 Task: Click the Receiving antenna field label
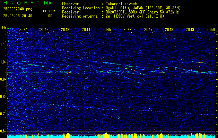(x=80, y=16)
